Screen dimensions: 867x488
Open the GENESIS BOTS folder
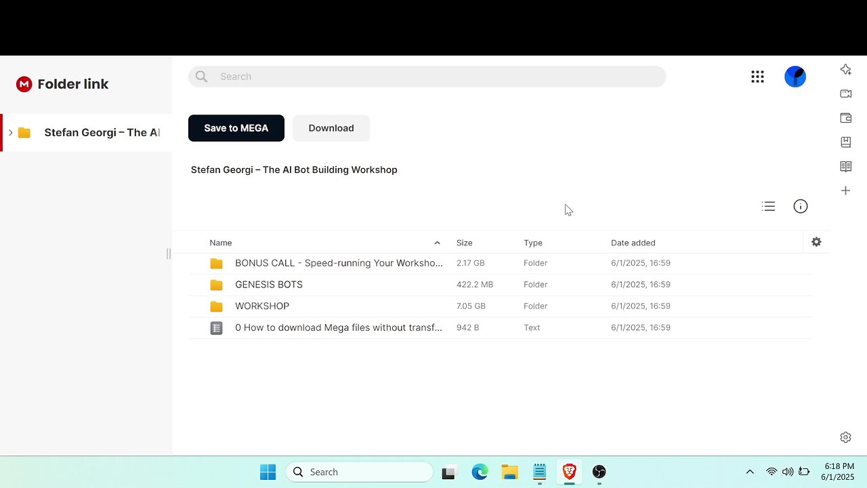pyautogui.click(x=269, y=285)
